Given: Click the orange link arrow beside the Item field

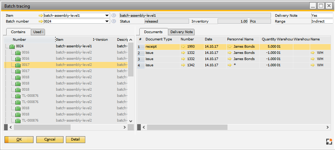Looking at the screenshot, I should point(41,16).
